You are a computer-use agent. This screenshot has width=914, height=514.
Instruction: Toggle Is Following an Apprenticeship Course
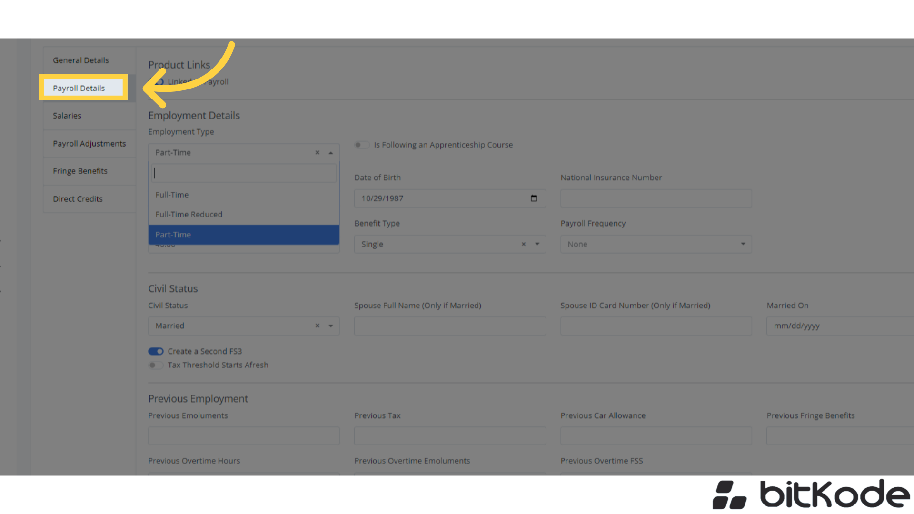click(362, 145)
